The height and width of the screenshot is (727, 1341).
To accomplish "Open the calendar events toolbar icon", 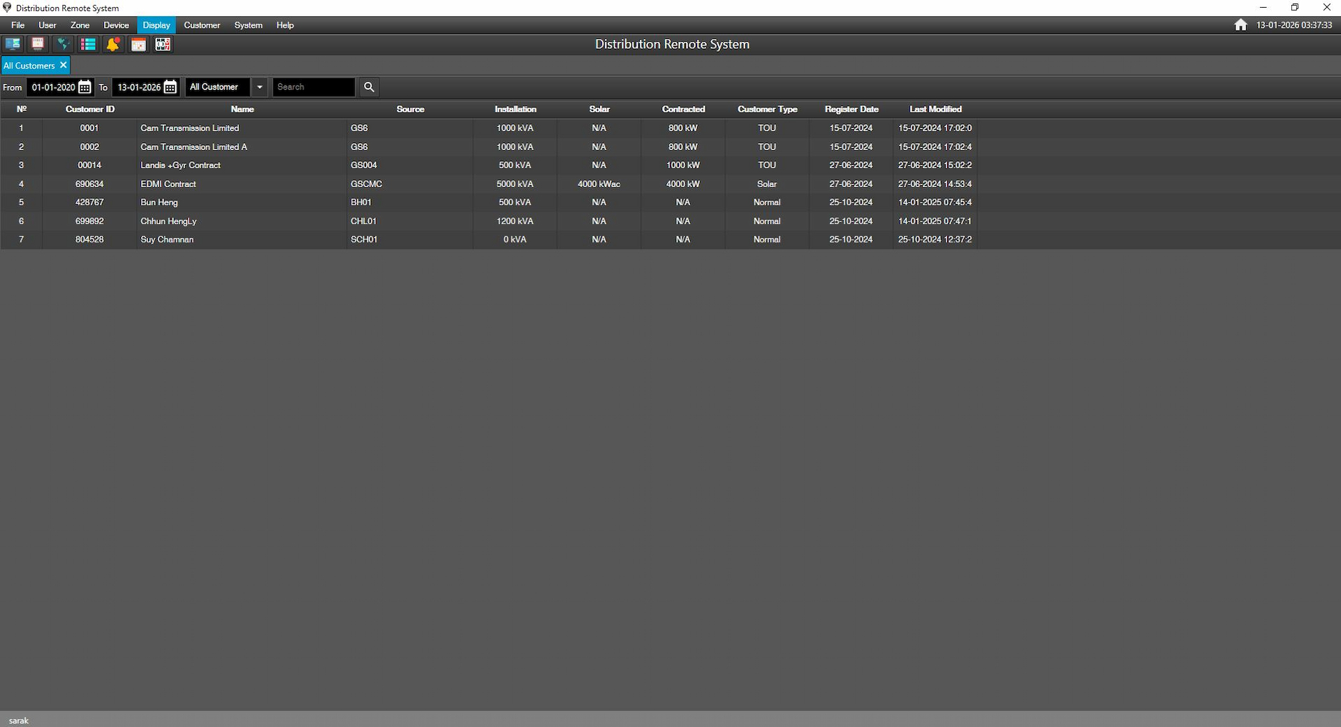I will click(138, 44).
